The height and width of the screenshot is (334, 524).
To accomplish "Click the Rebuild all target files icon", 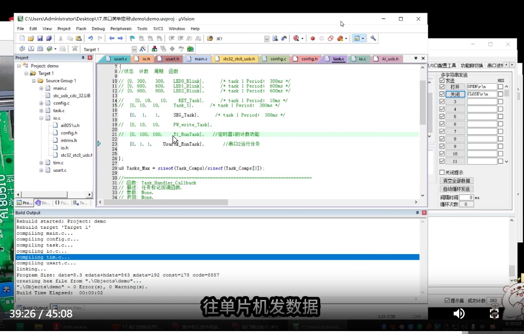I will (39, 47).
